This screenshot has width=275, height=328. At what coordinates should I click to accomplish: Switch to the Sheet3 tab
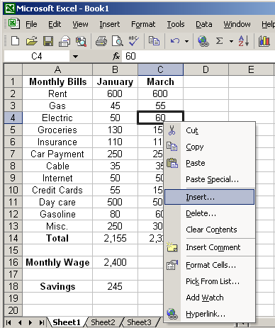pos(139,322)
